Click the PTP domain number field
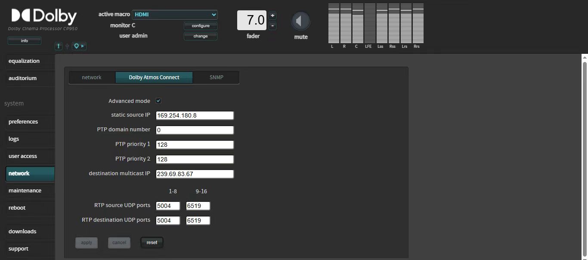The width and height of the screenshot is (588, 260). click(x=195, y=130)
